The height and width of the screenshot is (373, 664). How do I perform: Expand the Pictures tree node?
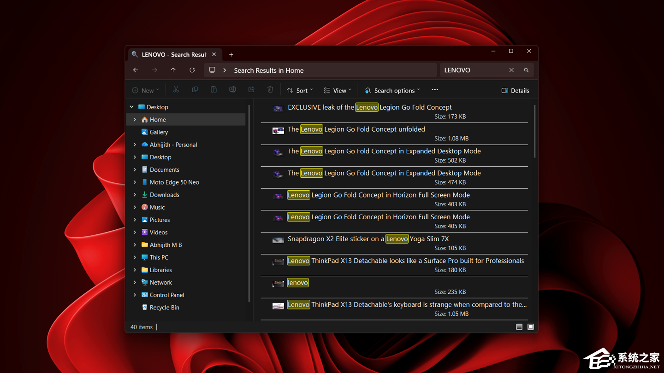pos(135,220)
